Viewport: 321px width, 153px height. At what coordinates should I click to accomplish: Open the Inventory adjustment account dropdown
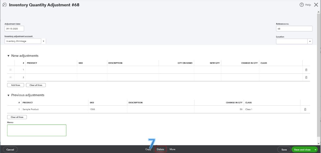point(44,41)
